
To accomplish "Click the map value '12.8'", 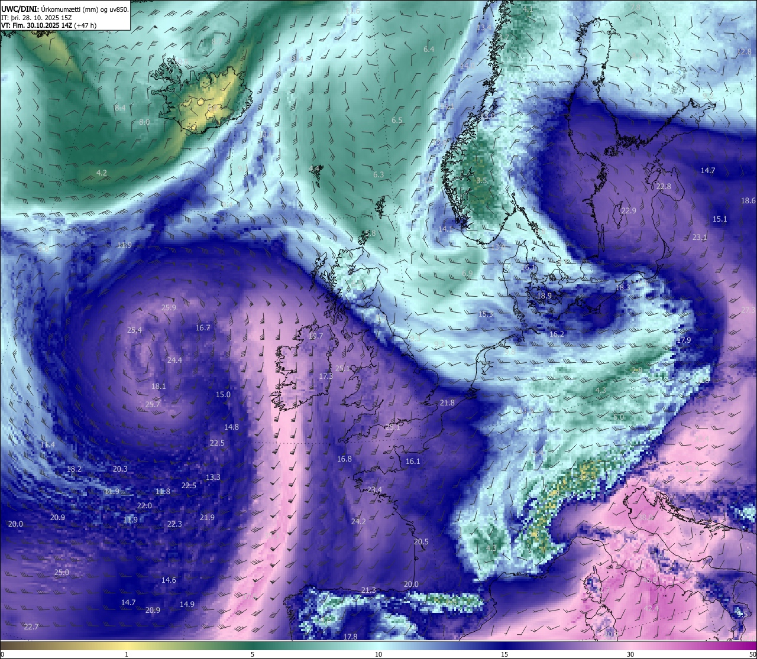I will [x=744, y=51].
